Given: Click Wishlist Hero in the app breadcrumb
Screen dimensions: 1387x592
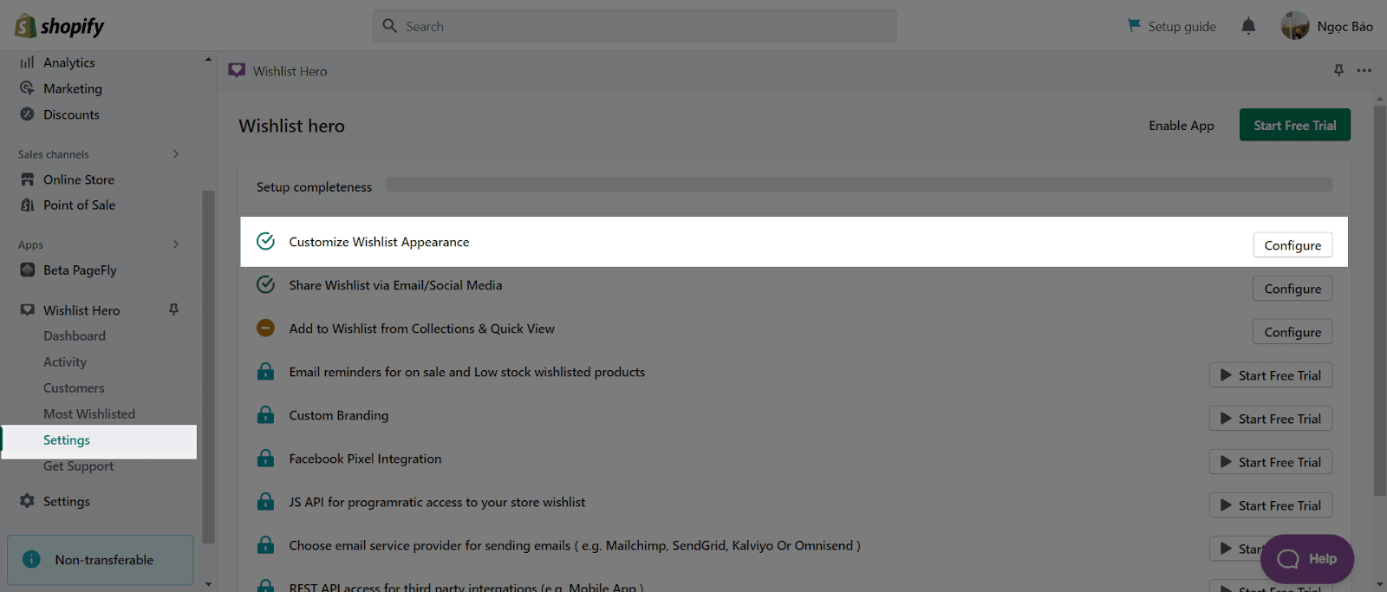Looking at the screenshot, I should (290, 71).
